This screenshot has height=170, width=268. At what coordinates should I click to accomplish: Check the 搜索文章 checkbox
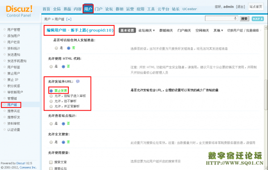point(51,162)
